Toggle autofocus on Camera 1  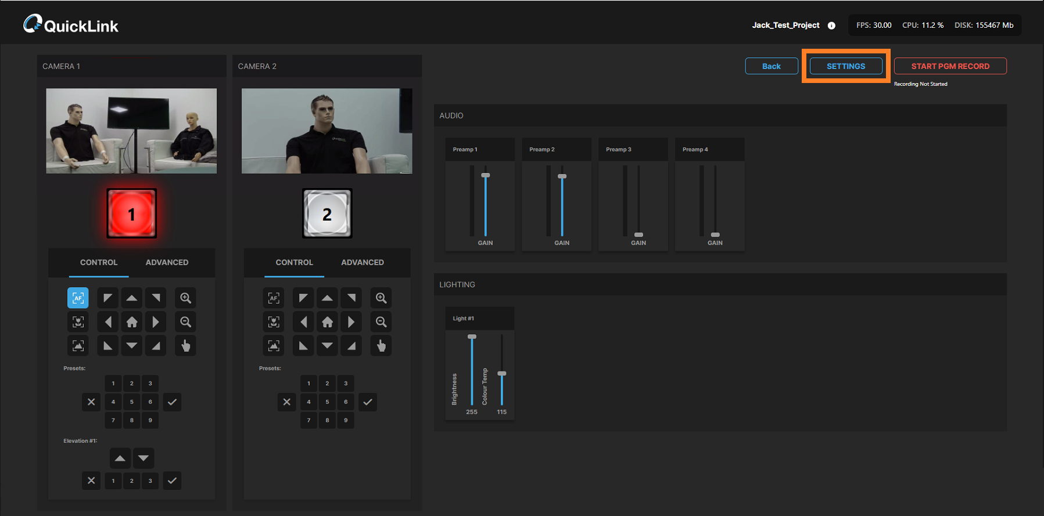click(x=78, y=298)
